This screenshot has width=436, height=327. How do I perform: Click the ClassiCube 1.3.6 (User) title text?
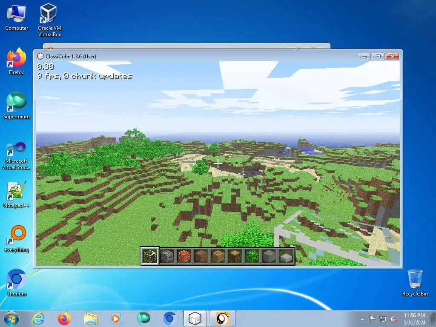pos(71,57)
